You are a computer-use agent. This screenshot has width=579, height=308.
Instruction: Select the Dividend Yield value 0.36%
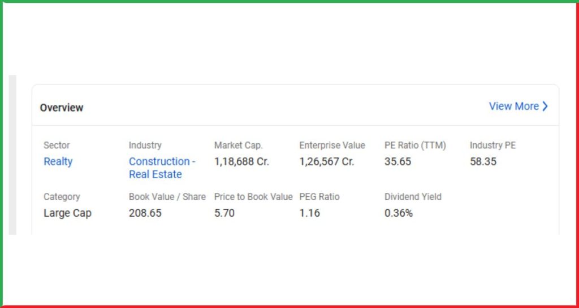[x=399, y=213]
